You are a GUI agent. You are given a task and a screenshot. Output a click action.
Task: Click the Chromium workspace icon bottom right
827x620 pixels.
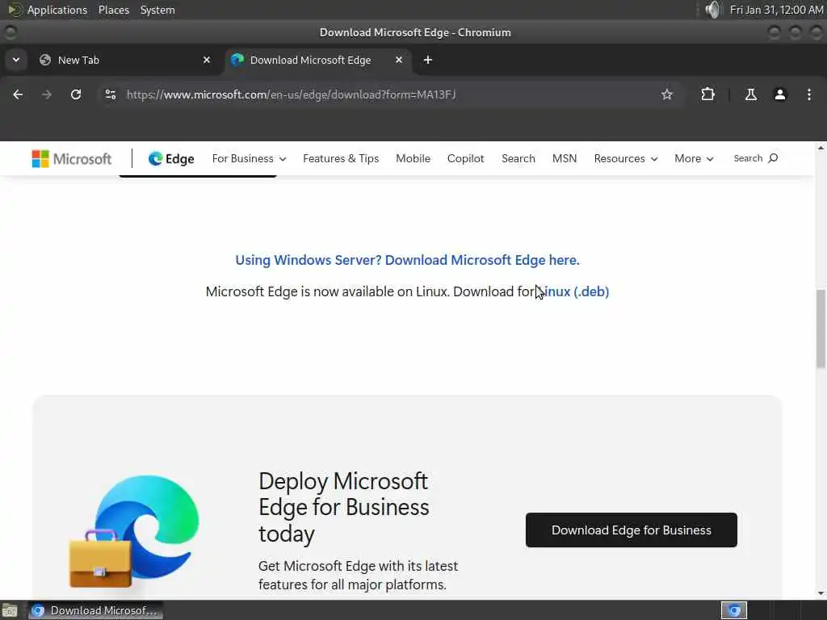[733, 610]
